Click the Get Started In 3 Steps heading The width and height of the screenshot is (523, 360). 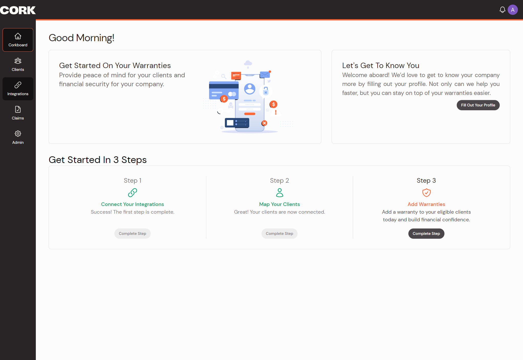[98, 160]
